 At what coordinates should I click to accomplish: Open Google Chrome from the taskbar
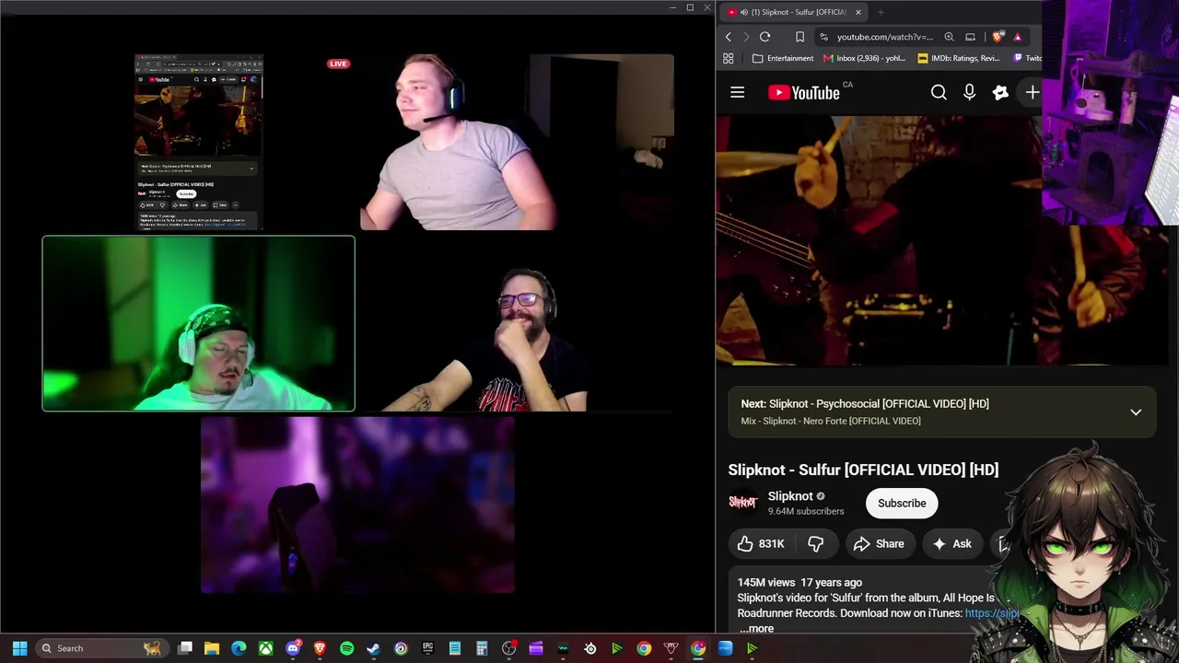pyautogui.click(x=644, y=648)
